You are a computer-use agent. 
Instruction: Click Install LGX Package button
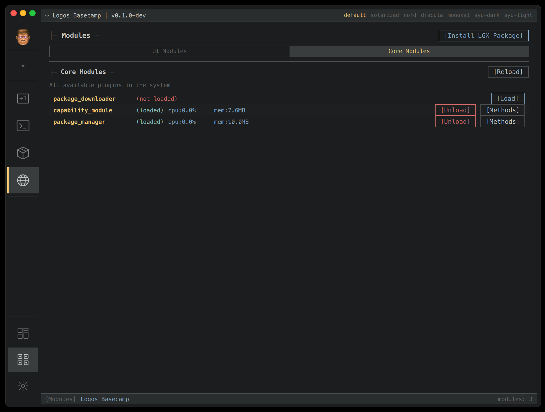click(483, 36)
